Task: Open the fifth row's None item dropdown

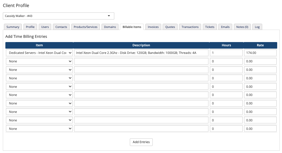Action: 39,87
